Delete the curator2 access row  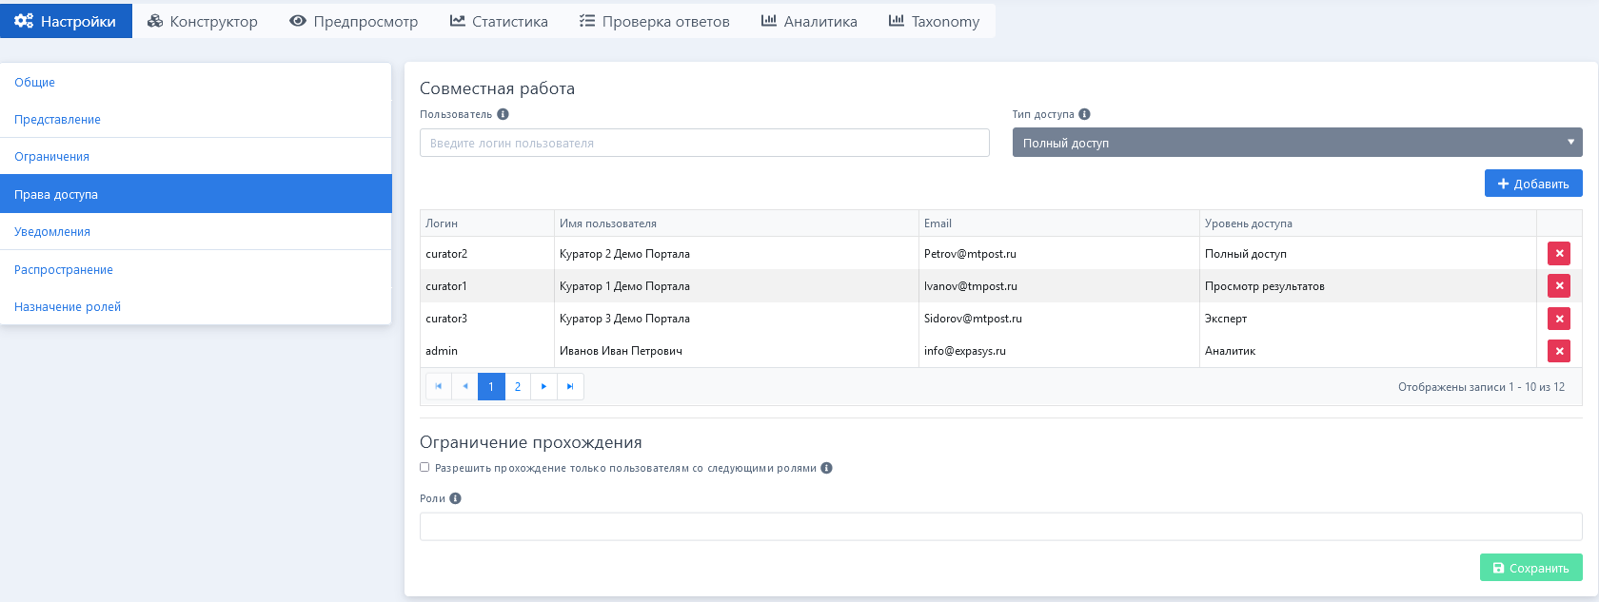(x=1558, y=254)
